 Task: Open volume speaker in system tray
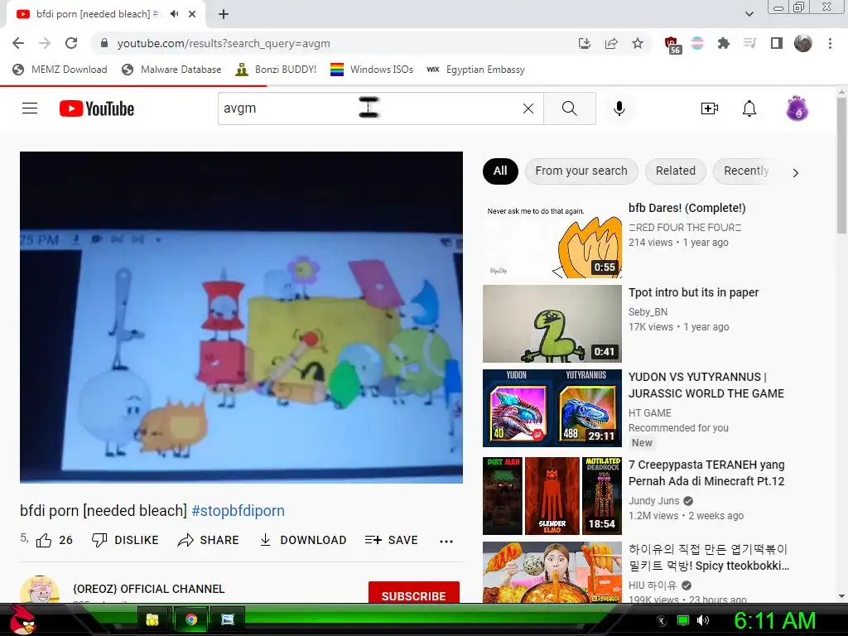tap(702, 620)
